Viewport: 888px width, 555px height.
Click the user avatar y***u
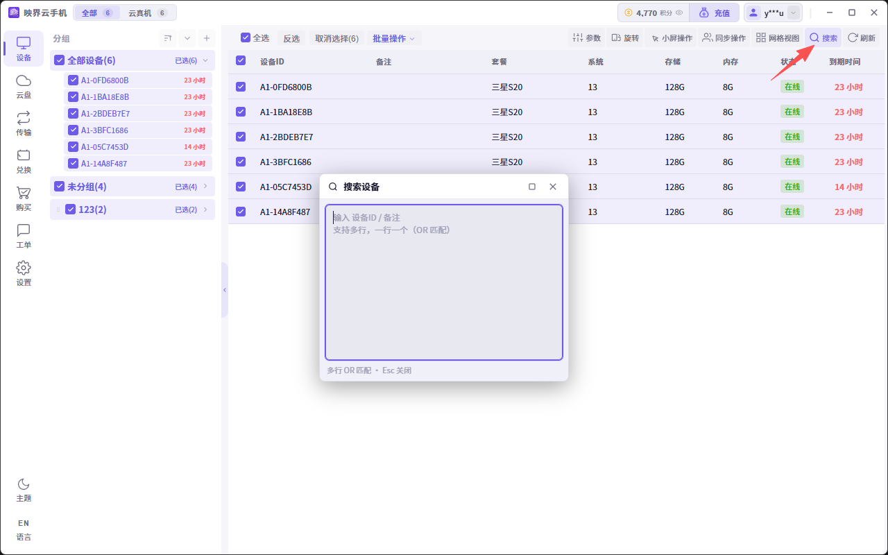pos(753,12)
